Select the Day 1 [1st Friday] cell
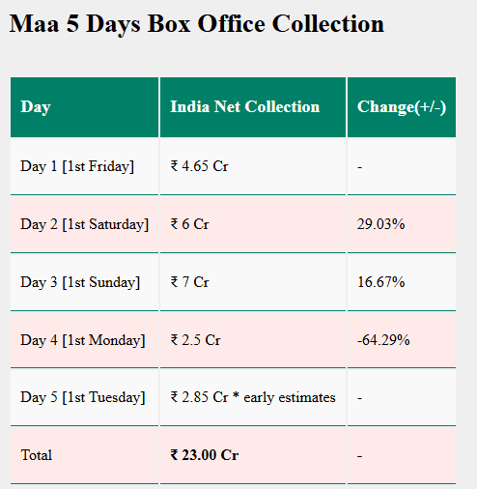477x489 pixels. pos(84,166)
